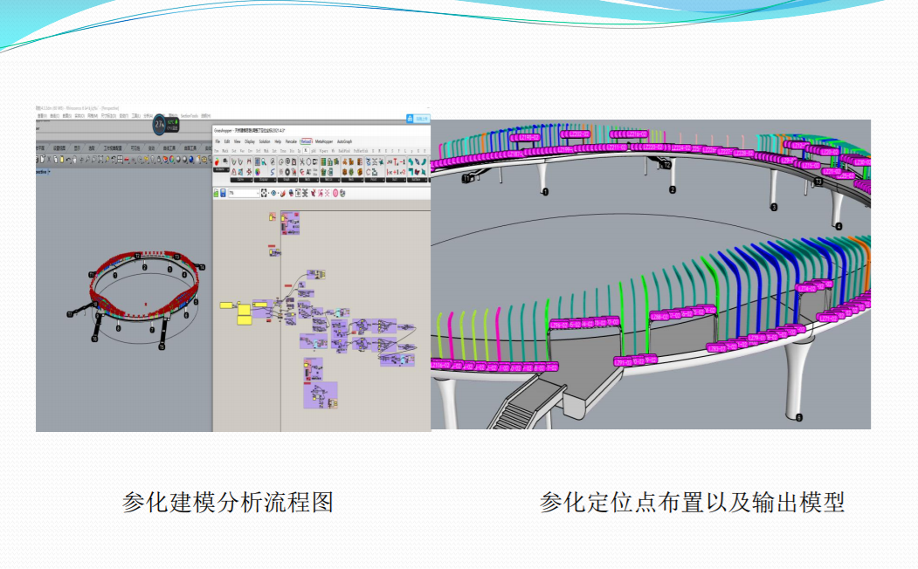Viewport: 918px width, 569px height.
Task: Click the color wheel icon in Display panel
Action: pyautogui.click(x=257, y=172)
